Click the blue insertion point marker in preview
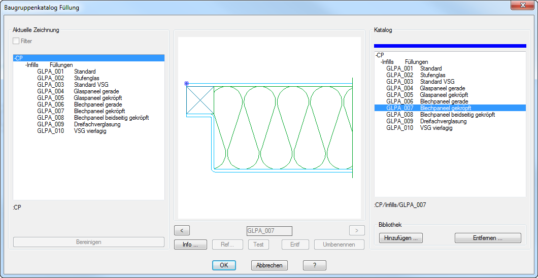The image size is (538, 278). click(x=186, y=84)
